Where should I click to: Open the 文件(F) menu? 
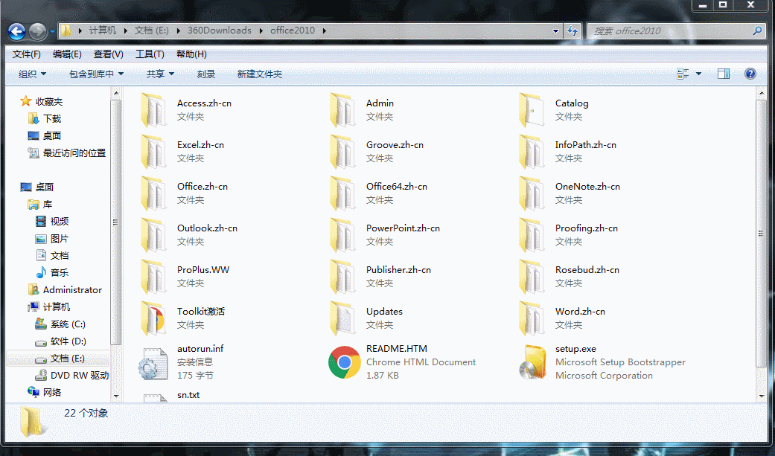[x=26, y=54]
